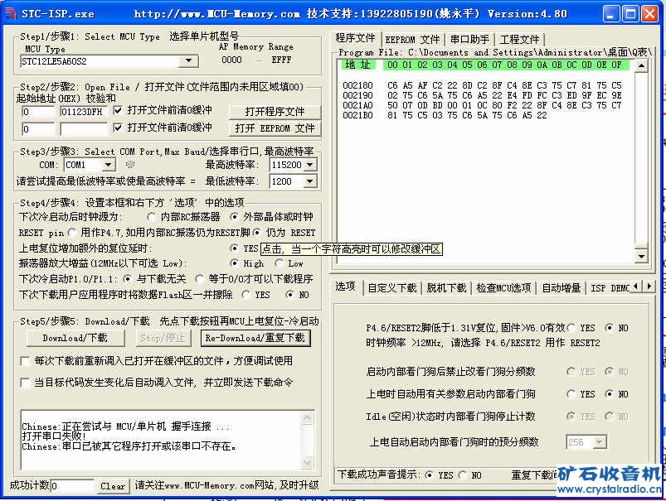This screenshot has width=666, height=501.
Task: Toggle clear-buffer checkbox for EEPROM file
Action: [118, 128]
